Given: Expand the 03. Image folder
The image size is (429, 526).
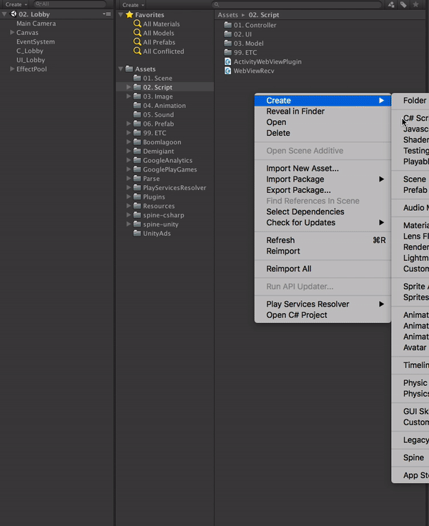Looking at the screenshot, I should click(129, 96).
